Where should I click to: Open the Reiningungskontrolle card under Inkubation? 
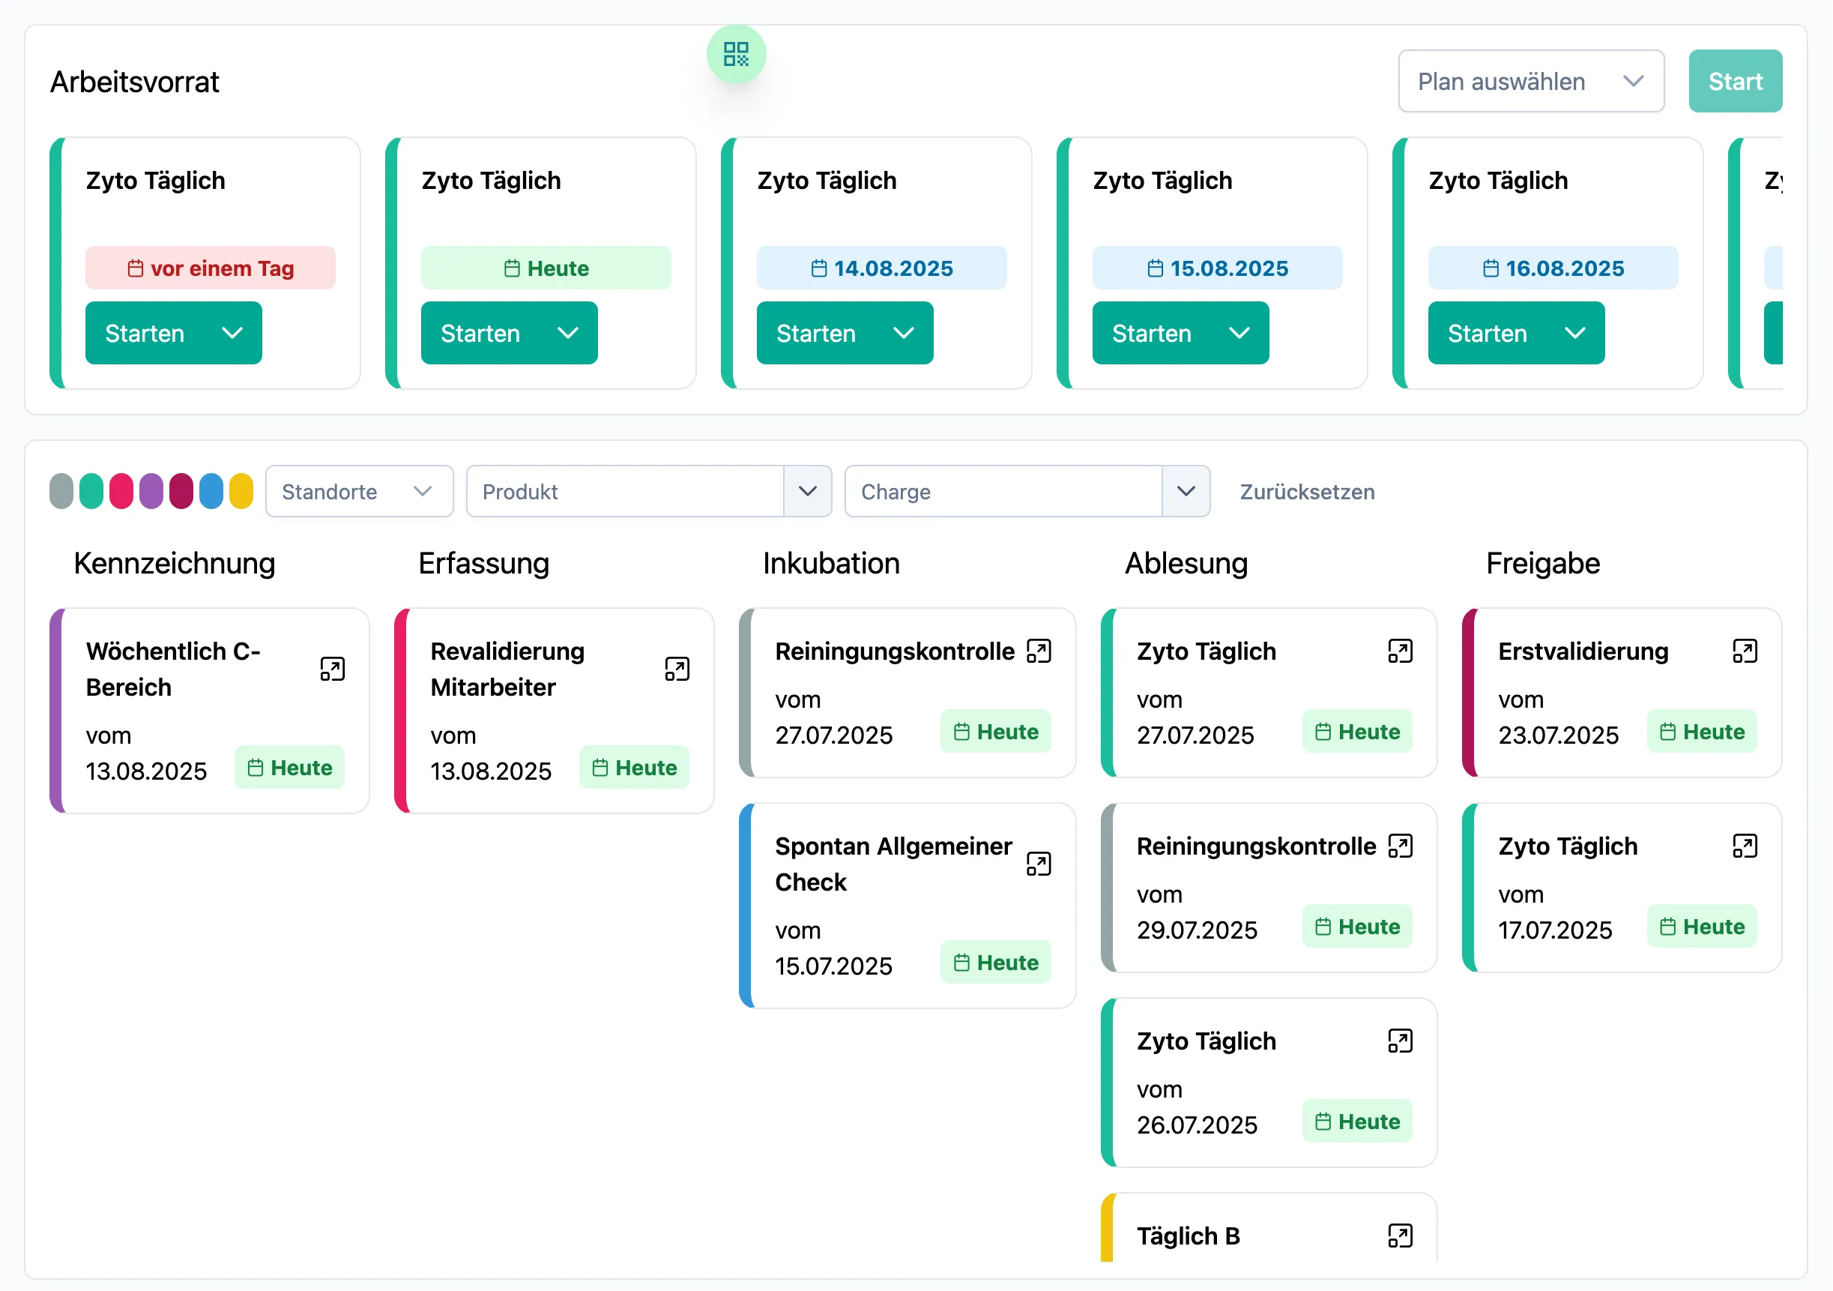[x=1039, y=650]
